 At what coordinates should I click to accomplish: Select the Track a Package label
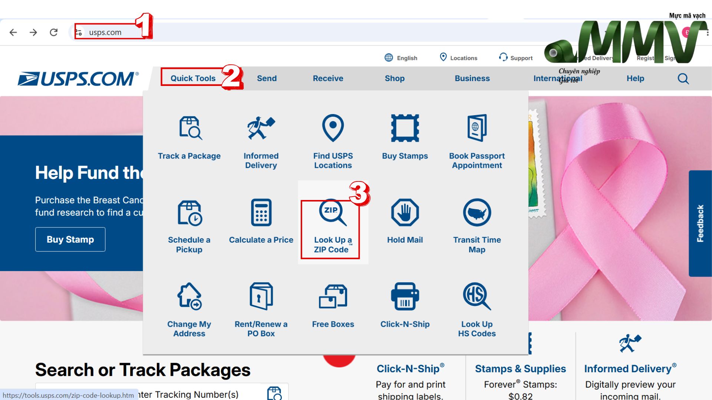[189, 156]
